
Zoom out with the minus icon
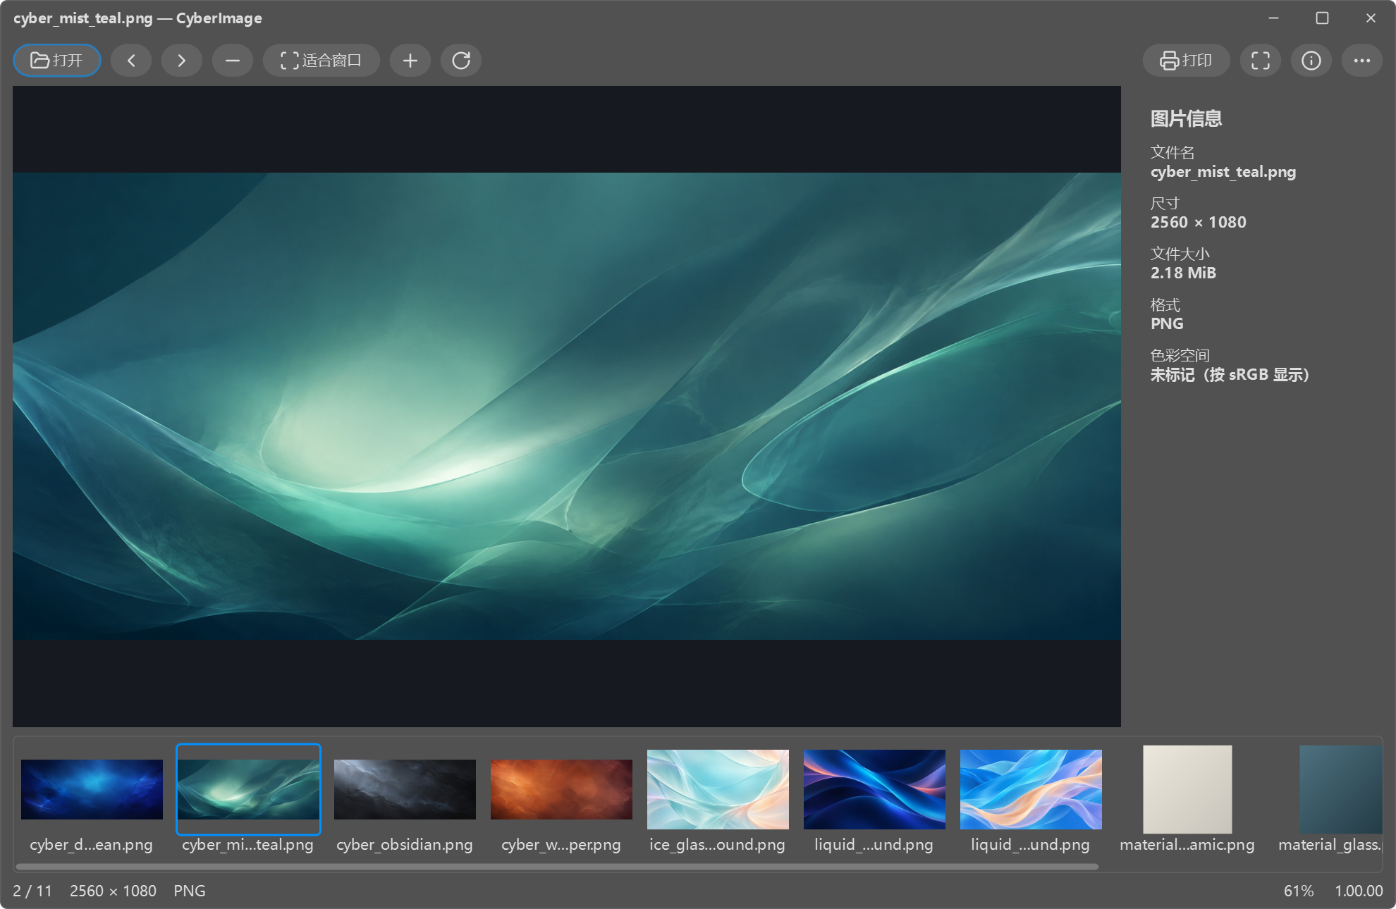click(x=233, y=61)
